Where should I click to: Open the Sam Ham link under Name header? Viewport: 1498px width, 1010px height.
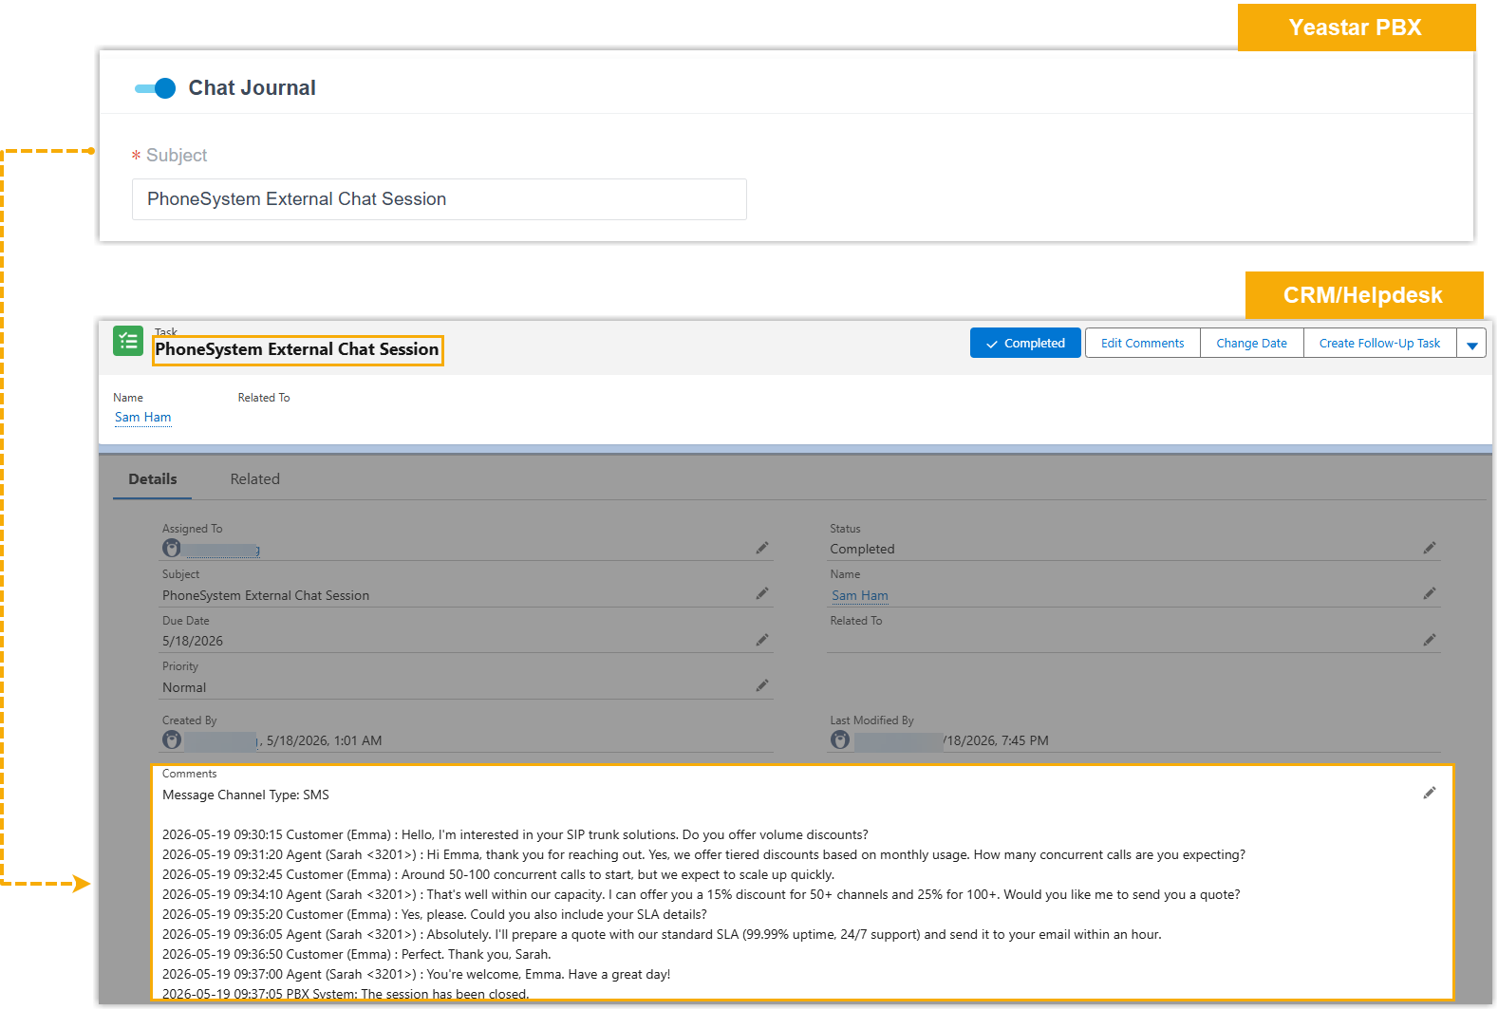coord(143,417)
